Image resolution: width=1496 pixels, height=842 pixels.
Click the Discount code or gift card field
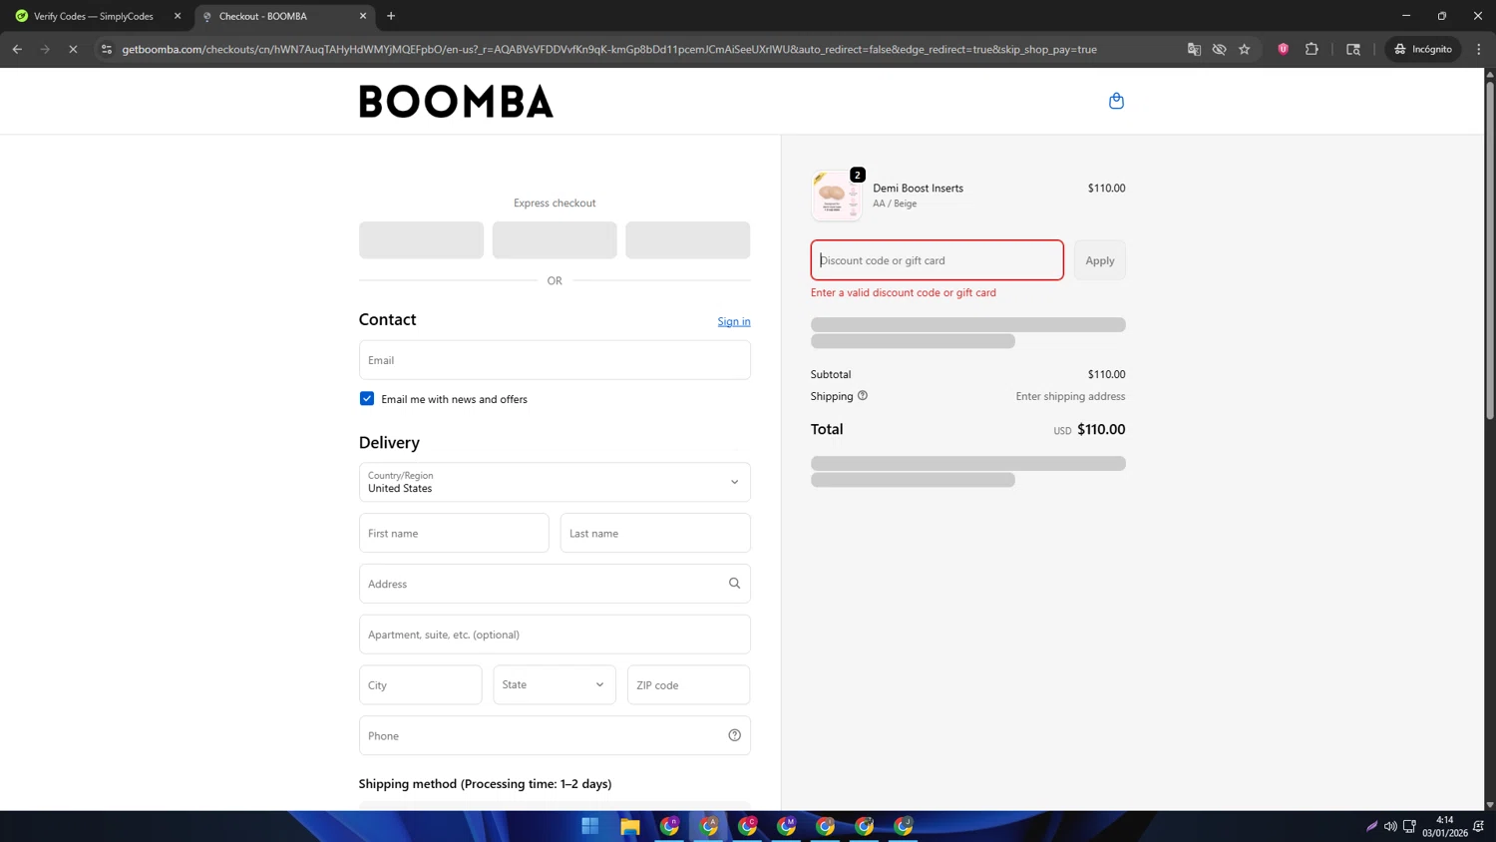[x=937, y=260]
